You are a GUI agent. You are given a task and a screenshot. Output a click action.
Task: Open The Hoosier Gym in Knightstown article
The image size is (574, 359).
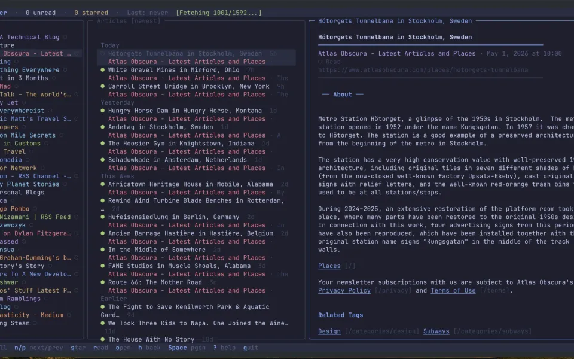181,143
